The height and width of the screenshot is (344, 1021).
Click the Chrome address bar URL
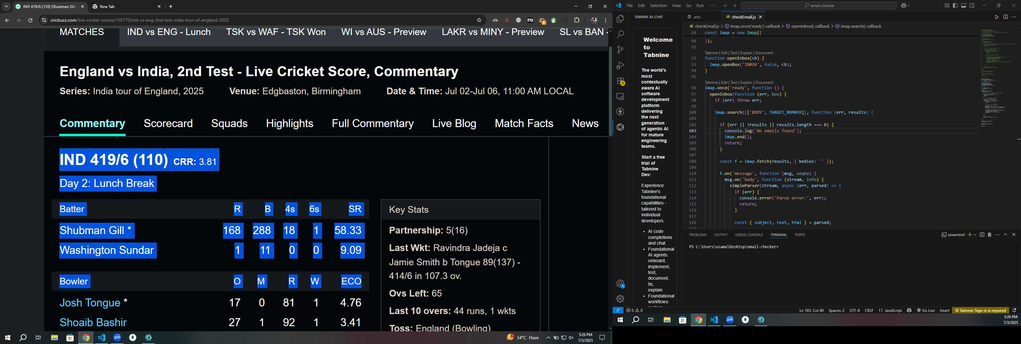pyautogui.click(x=140, y=20)
